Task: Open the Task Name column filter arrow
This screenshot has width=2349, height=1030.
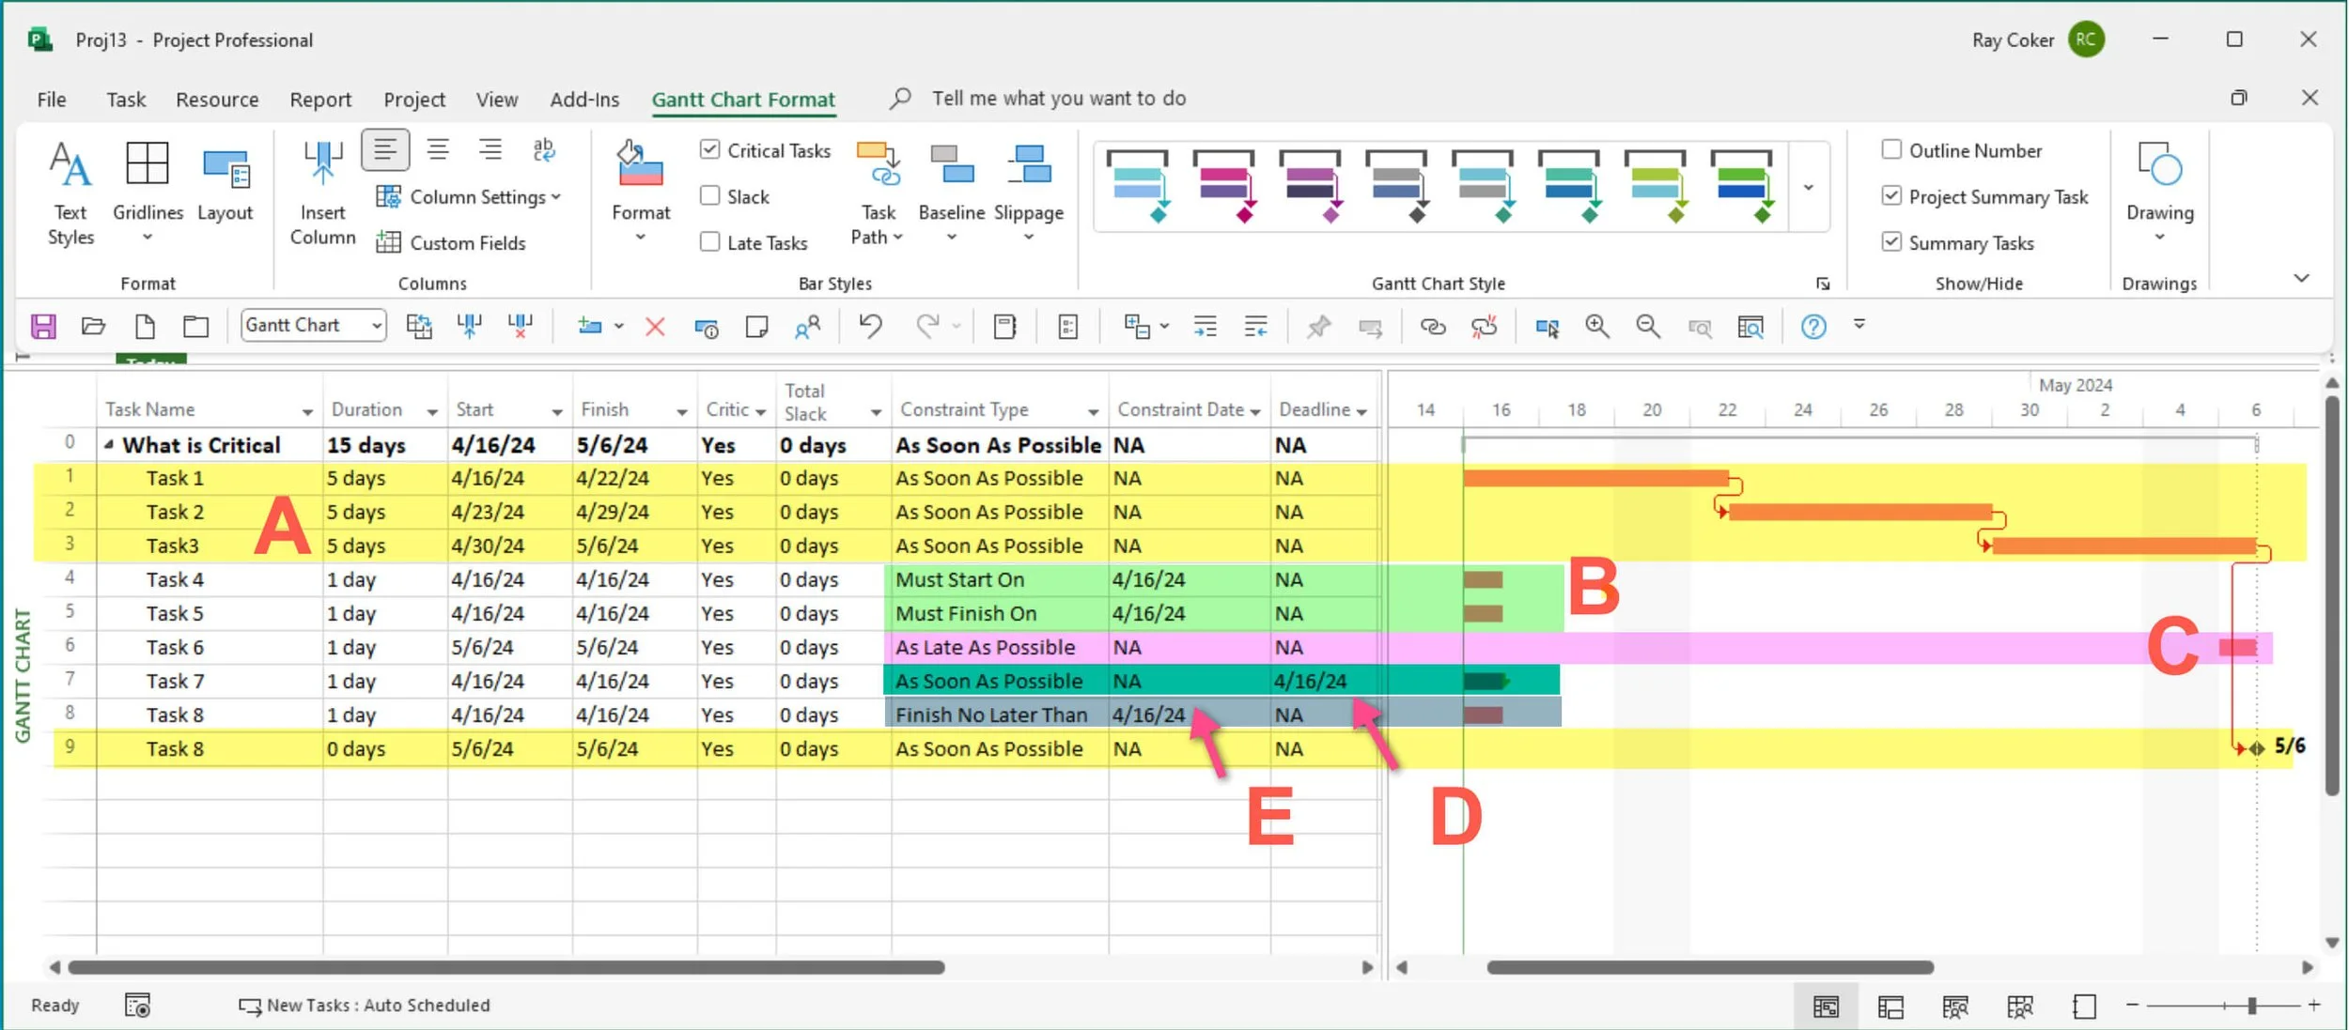Action: tap(307, 411)
